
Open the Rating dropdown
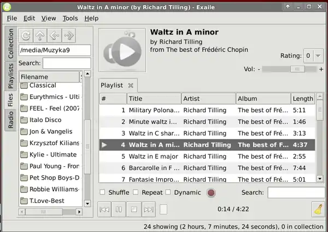click(314, 56)
